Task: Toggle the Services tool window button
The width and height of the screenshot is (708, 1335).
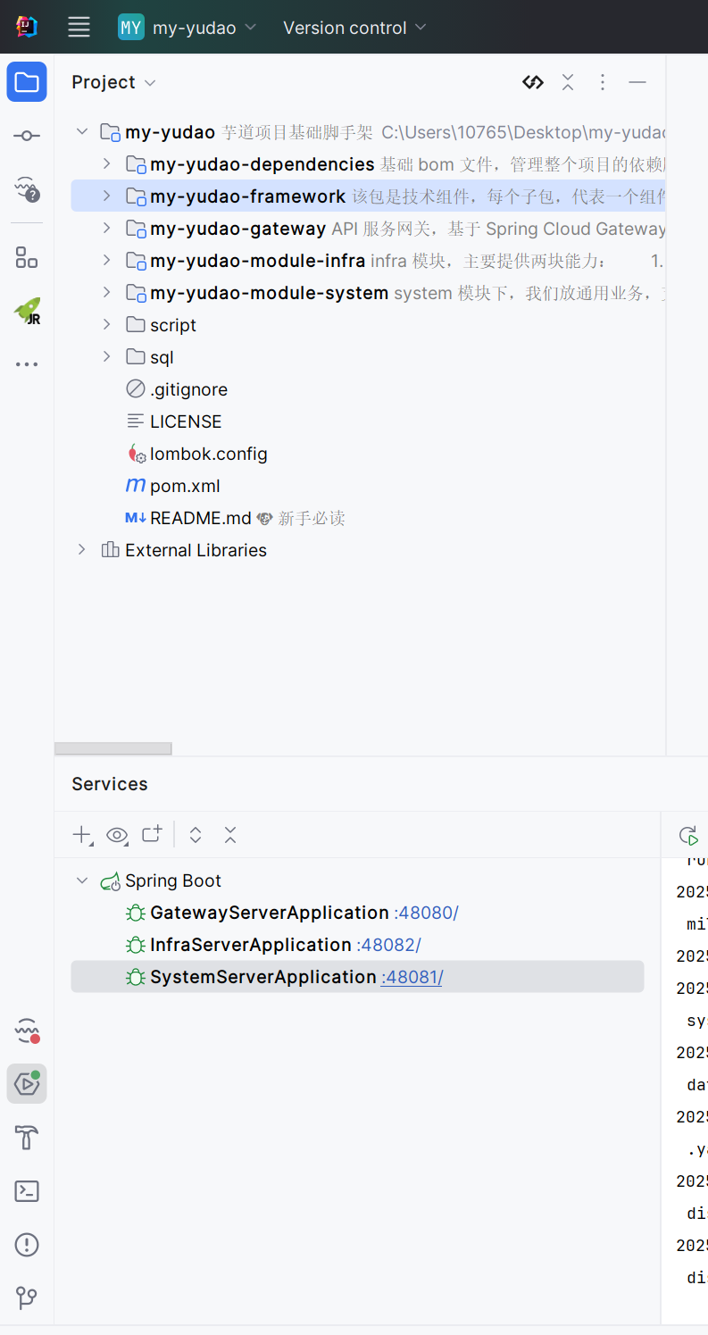Action: (27, 1084)
